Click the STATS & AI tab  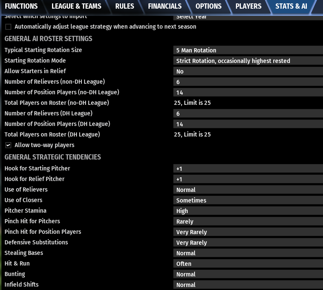click(291, 6)
